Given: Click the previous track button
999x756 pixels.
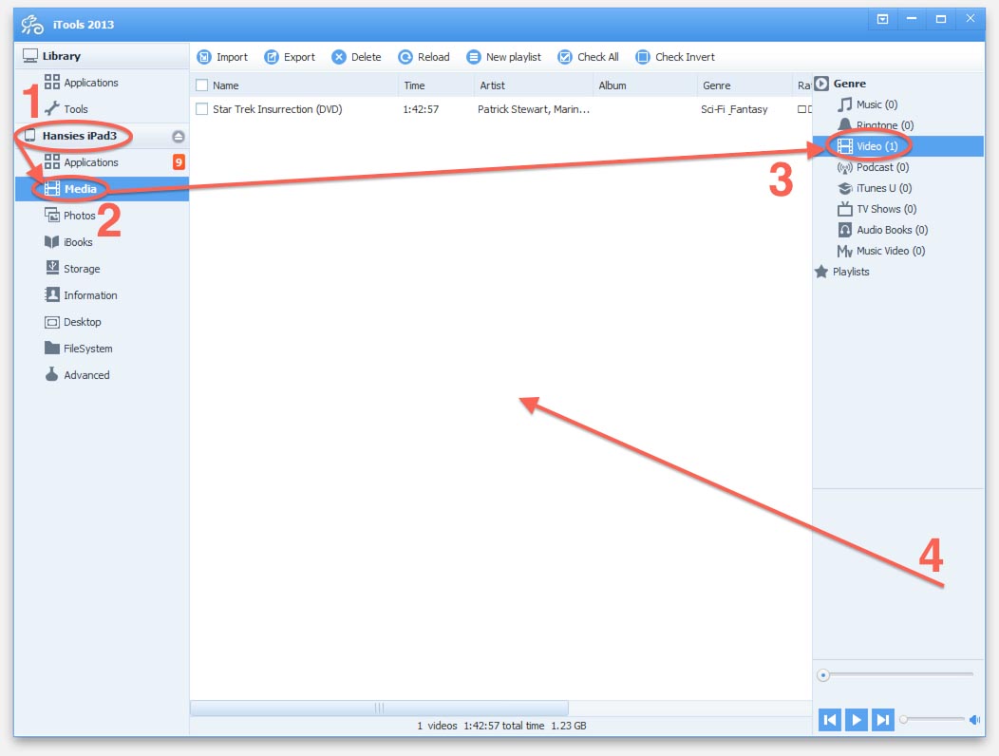Looking at the screenshot, I should [x=830, y=720].
